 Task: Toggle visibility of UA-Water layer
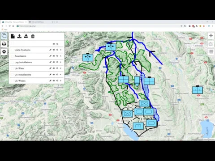pos(54,68)
